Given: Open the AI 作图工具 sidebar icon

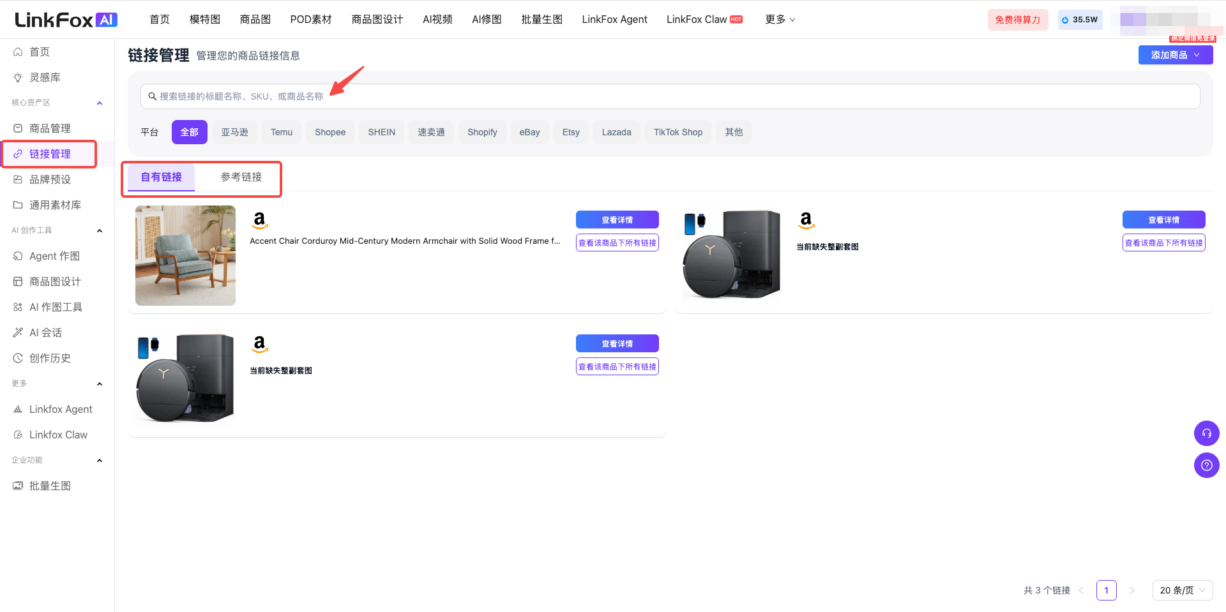Looking at the screenshot, I should coord(18,307).
